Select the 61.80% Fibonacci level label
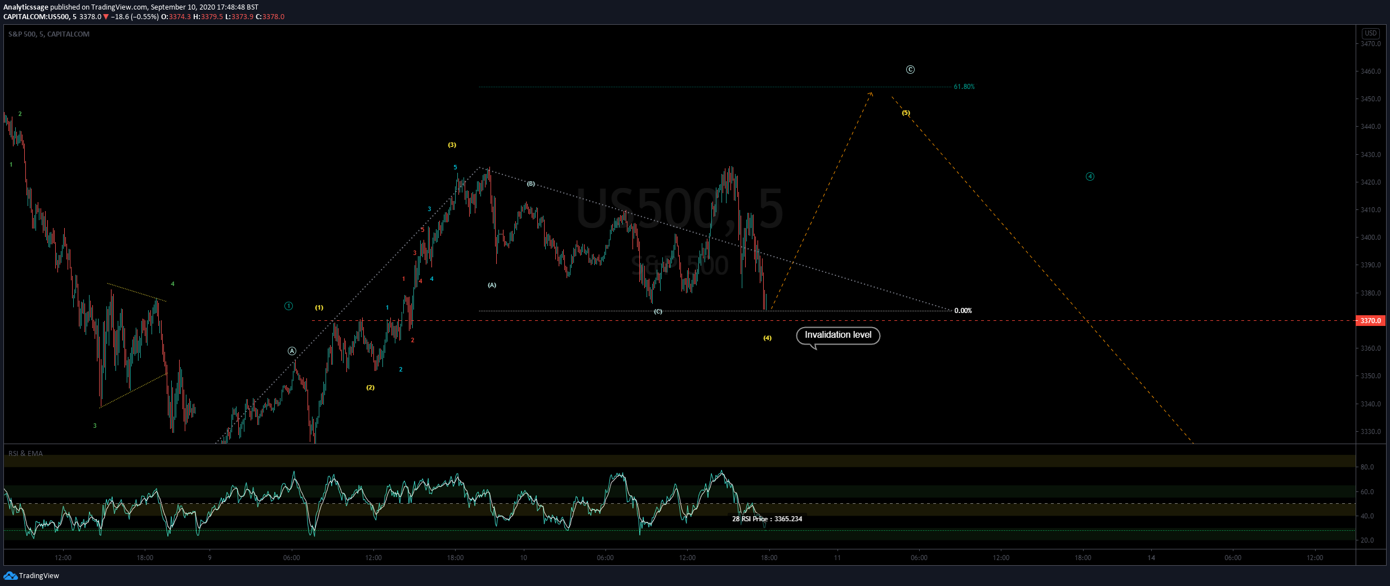Viewport: 1390px width, 586px height. [964, 87]
